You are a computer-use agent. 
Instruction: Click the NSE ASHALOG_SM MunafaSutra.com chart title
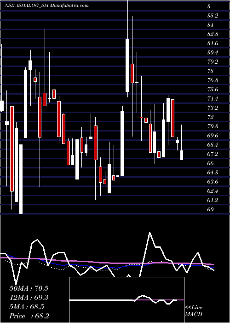pyautogui.click(x=46, y=6)
